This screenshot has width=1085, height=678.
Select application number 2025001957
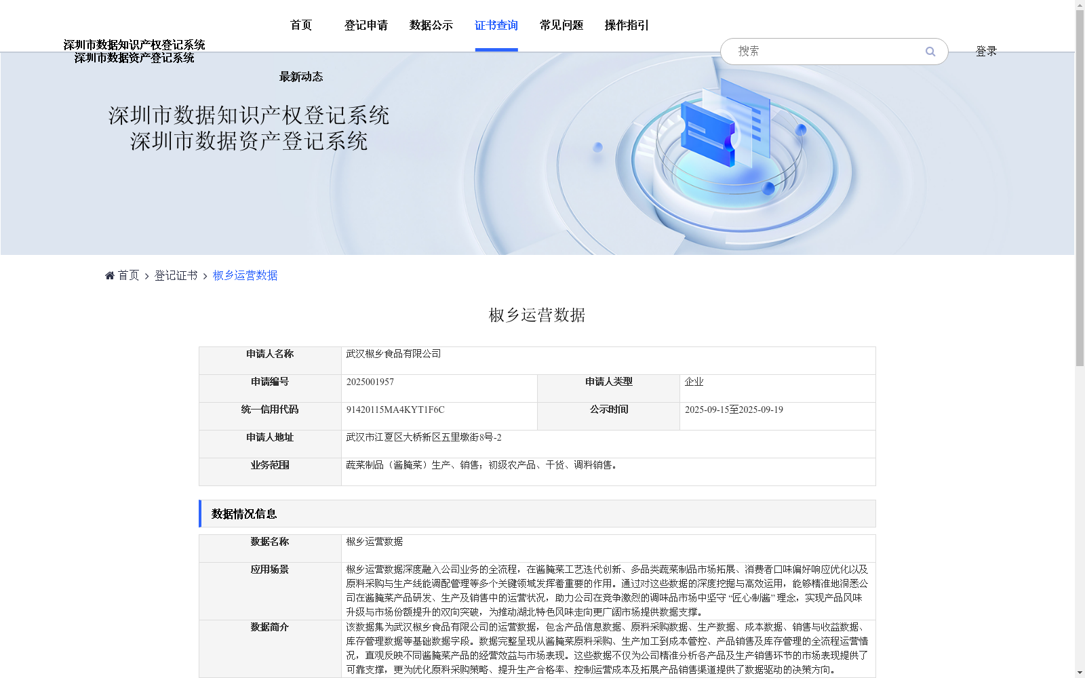coord(370,382)
